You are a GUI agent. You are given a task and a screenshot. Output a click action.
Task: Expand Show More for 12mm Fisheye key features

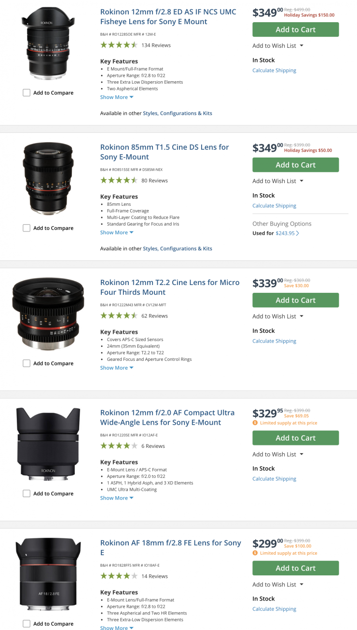point(117,97)
